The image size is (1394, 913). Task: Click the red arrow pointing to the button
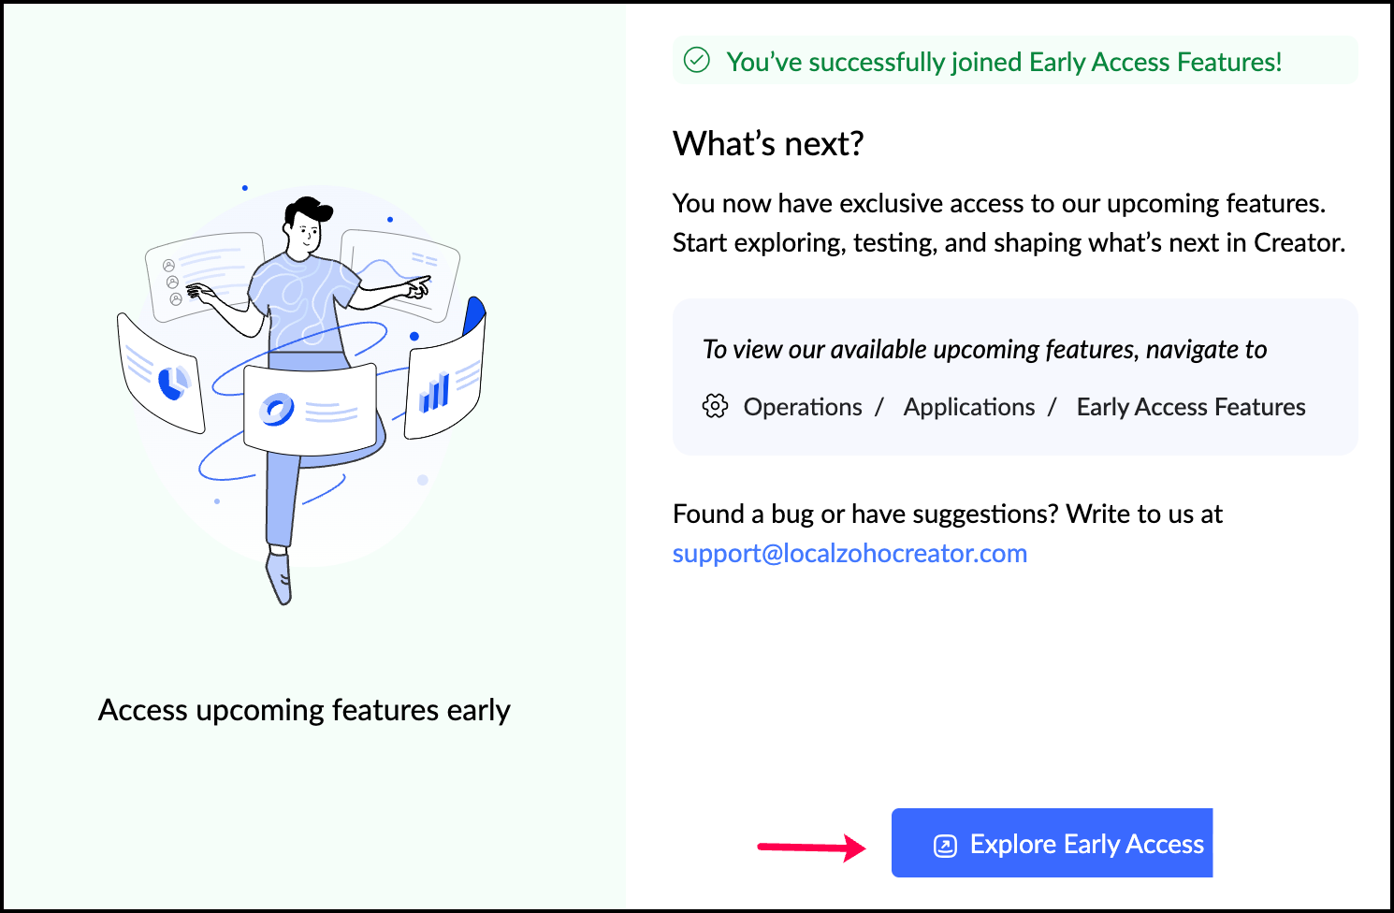[x=811, y=848]
